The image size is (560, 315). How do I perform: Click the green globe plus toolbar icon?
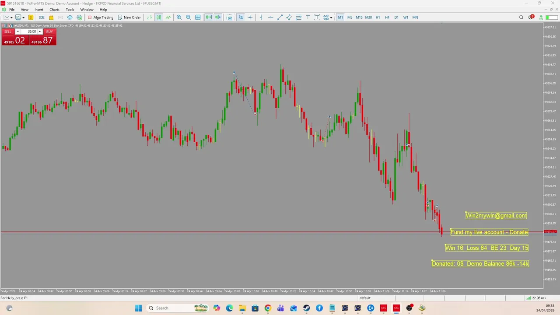(79, 17)
